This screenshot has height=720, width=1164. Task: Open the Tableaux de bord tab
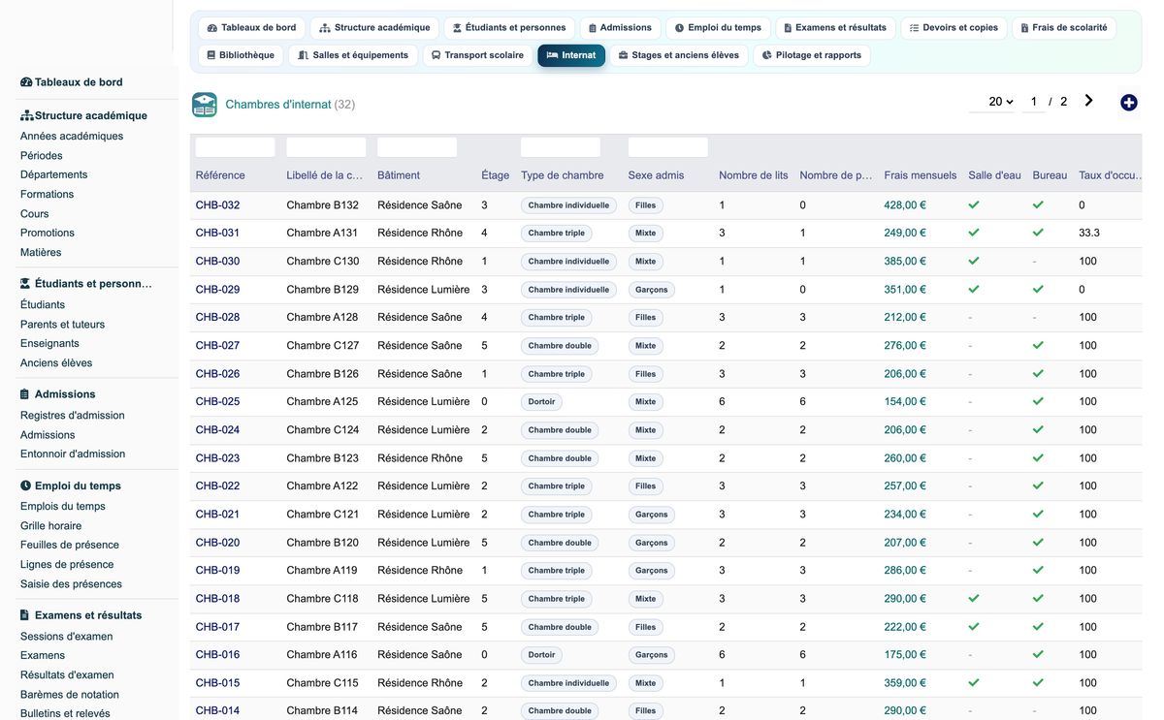pos(251,28)
